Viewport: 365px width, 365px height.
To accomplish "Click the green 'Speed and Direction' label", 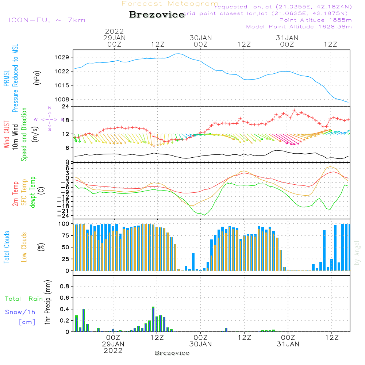I will point(24,134).
